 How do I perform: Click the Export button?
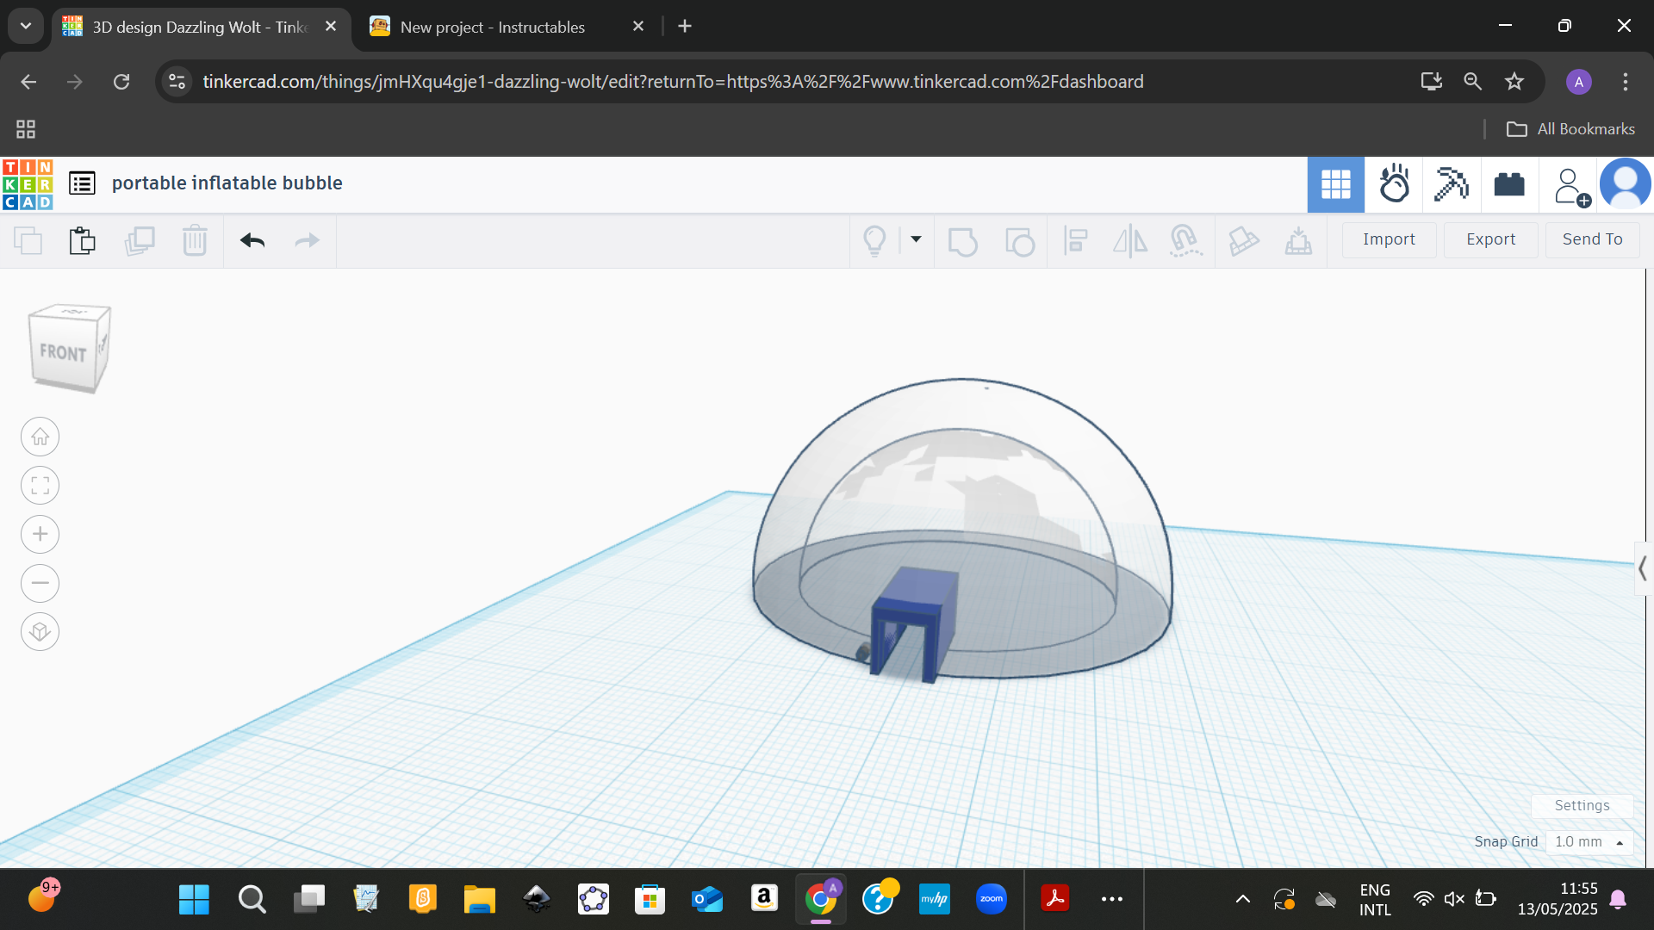click(x=1490, y=239)
